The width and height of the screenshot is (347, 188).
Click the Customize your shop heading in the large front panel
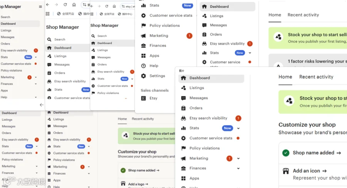click(307, 125)
